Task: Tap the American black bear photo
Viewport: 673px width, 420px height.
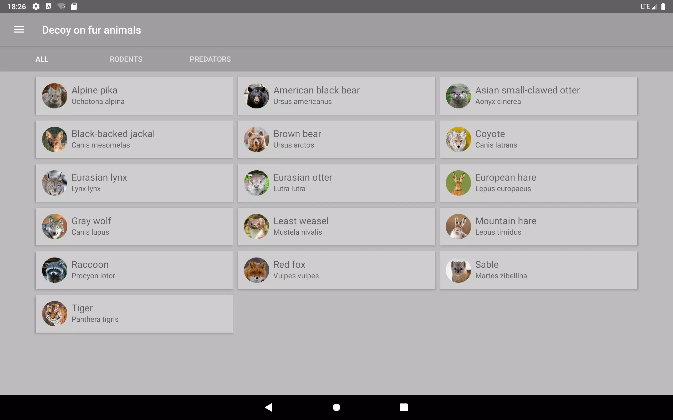Action: (256, 96)
